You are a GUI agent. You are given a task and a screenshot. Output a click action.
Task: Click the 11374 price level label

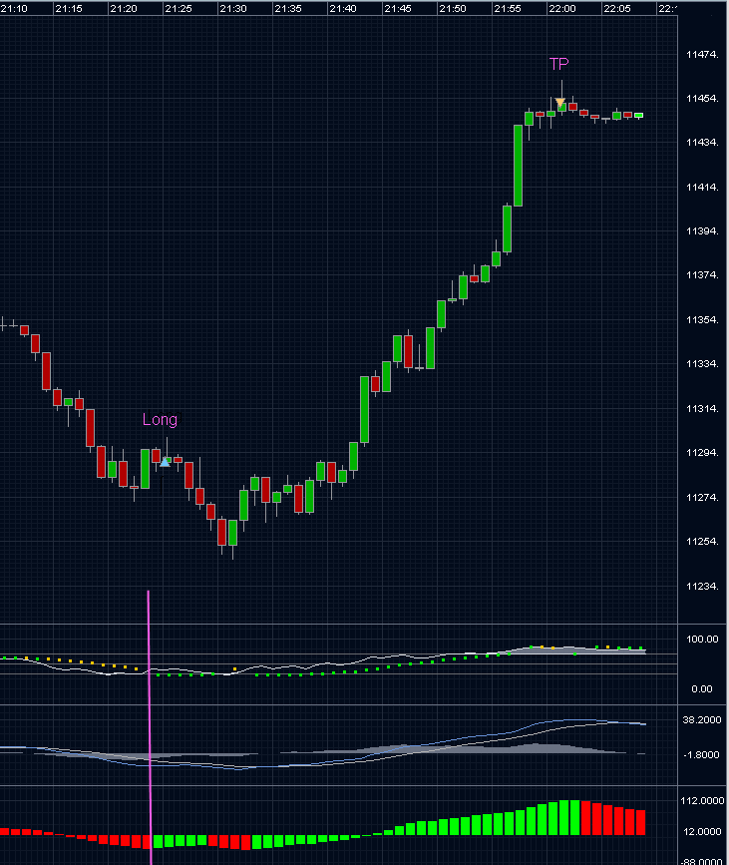[702, 274]
